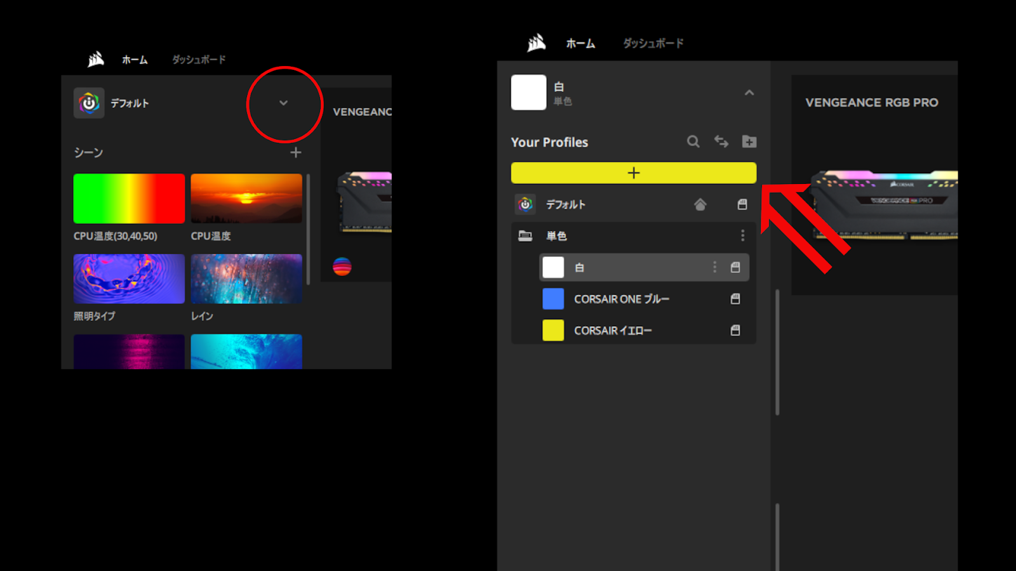Select the 照明タイプ scene thumbnail

tap(129, 279)
